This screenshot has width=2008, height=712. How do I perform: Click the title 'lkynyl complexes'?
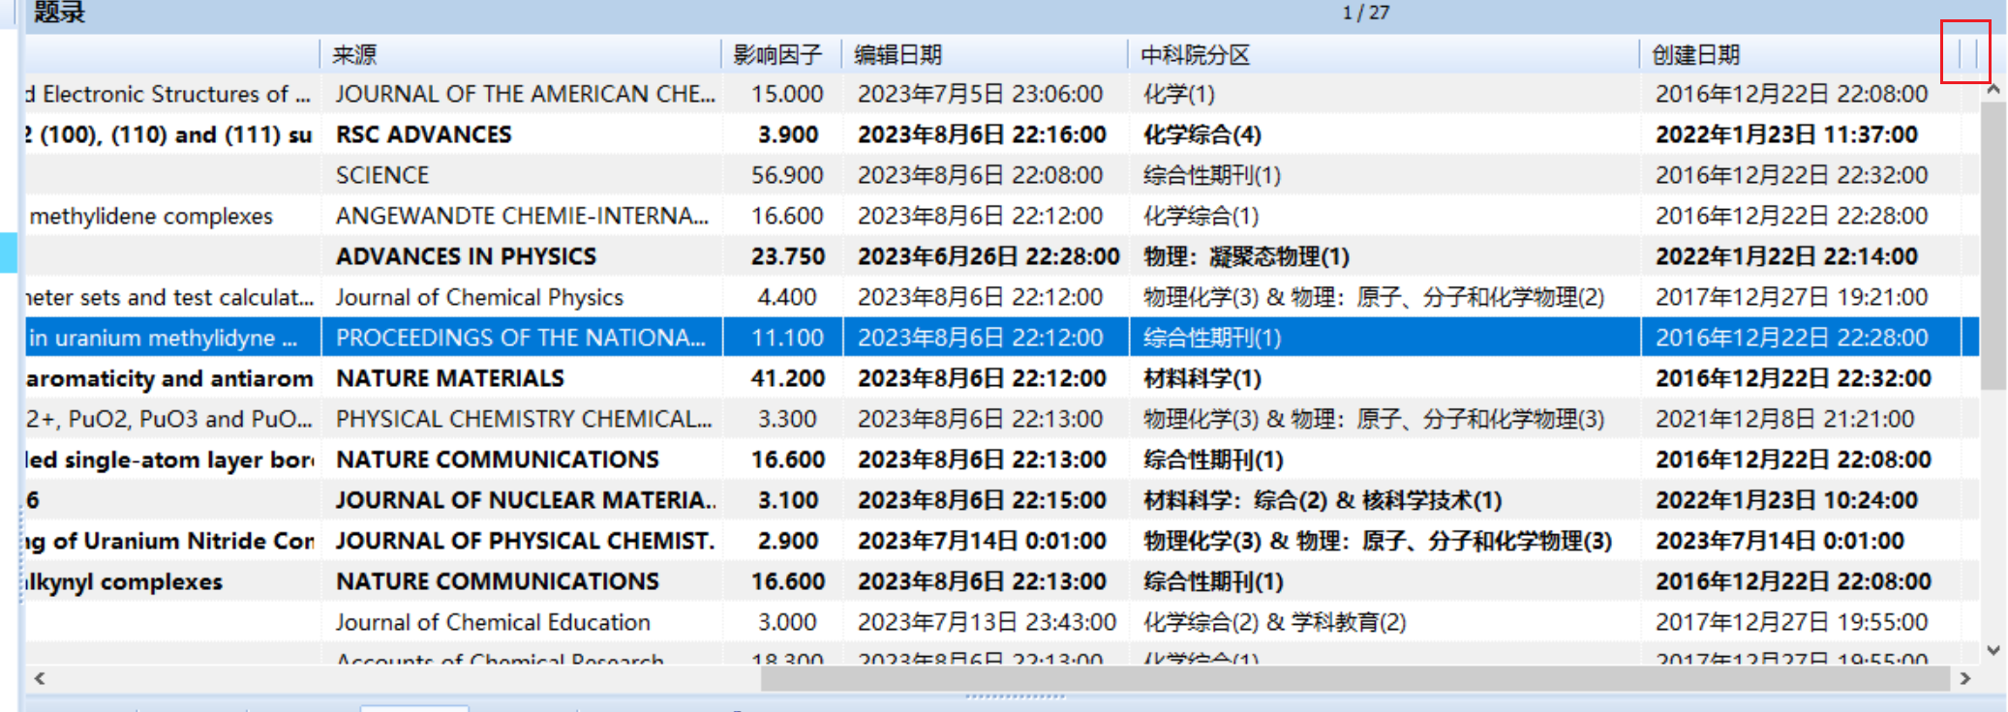(124, 581)
